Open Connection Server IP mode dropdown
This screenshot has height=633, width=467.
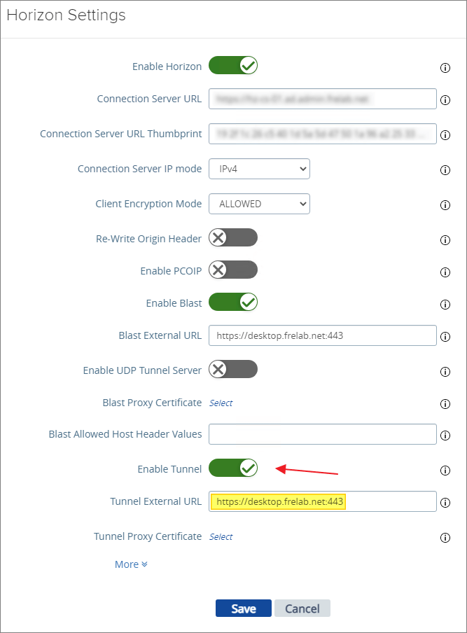click(x=259, y=169)
